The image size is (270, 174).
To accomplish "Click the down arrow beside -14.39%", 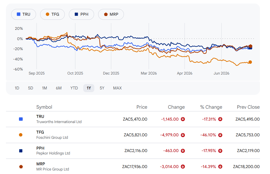I will point(220,167).
